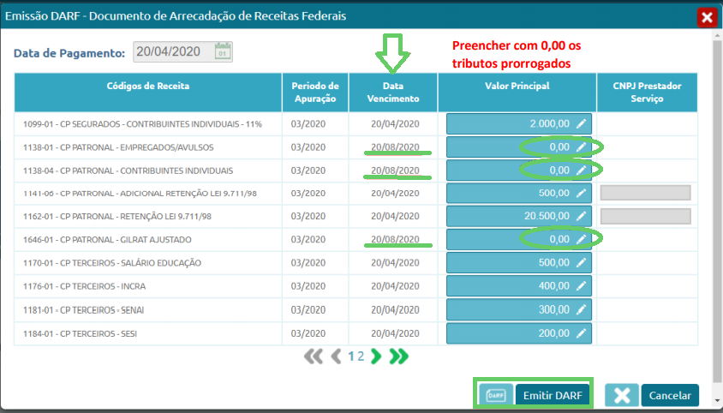
Task: Click the CNPJ Prestador Serviço header
Action: tap(647, 93)
